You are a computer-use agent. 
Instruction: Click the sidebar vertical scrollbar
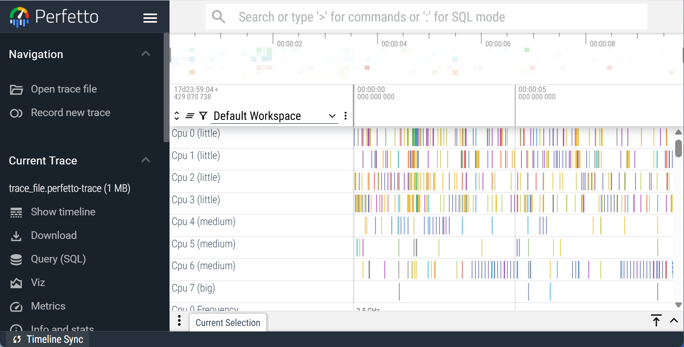pos(166,87)
